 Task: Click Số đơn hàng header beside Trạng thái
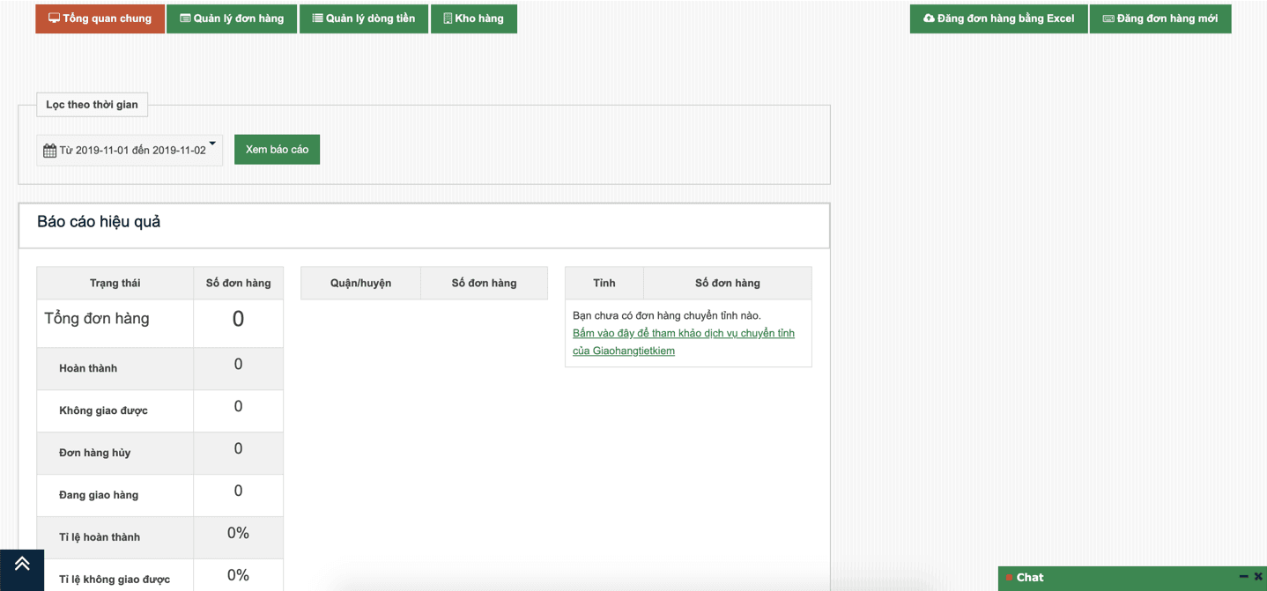tap(238, 283)
